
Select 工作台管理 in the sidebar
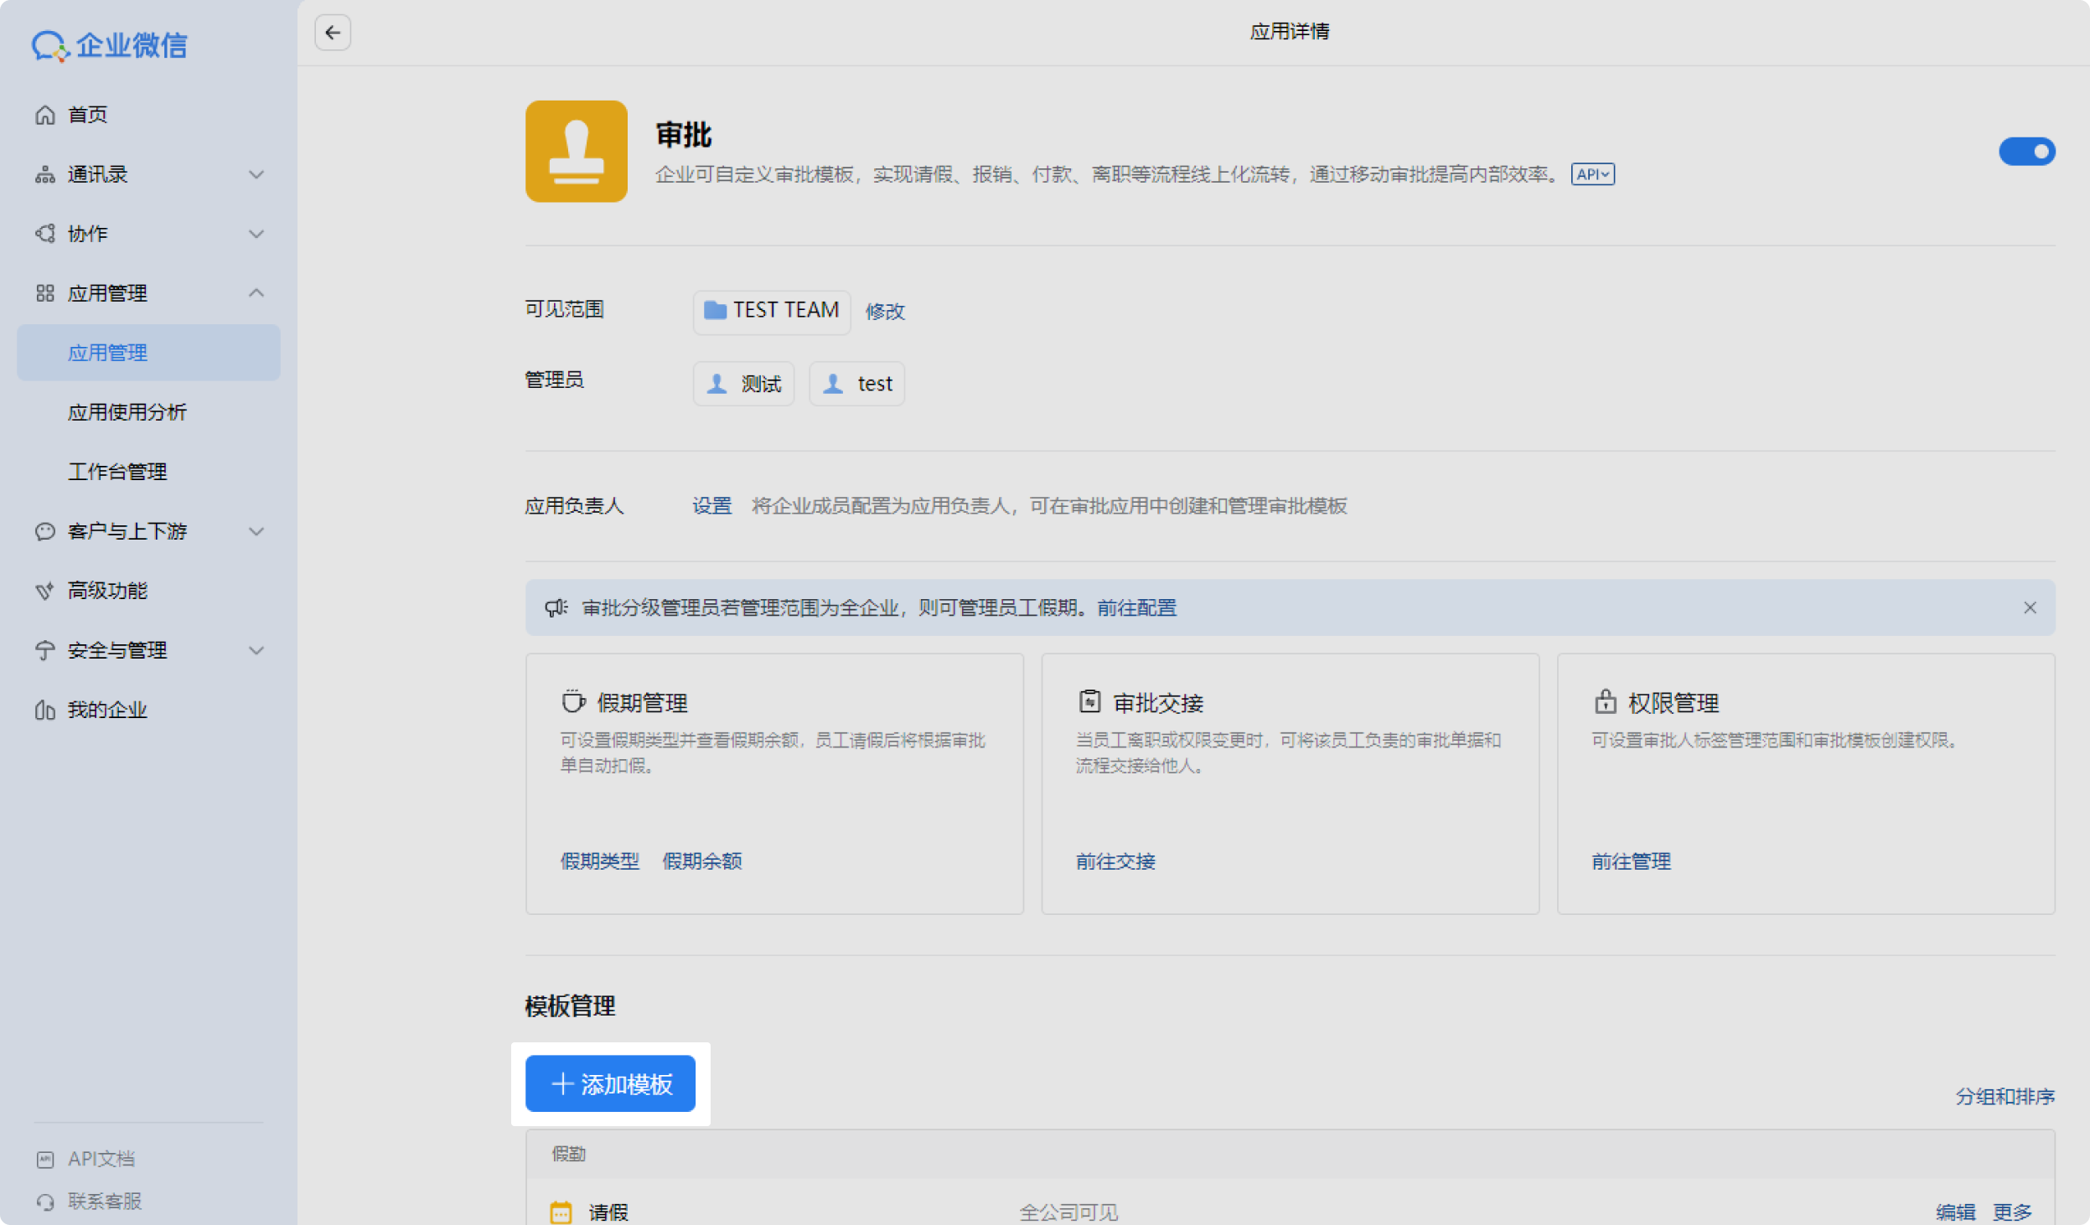[117, 472]
